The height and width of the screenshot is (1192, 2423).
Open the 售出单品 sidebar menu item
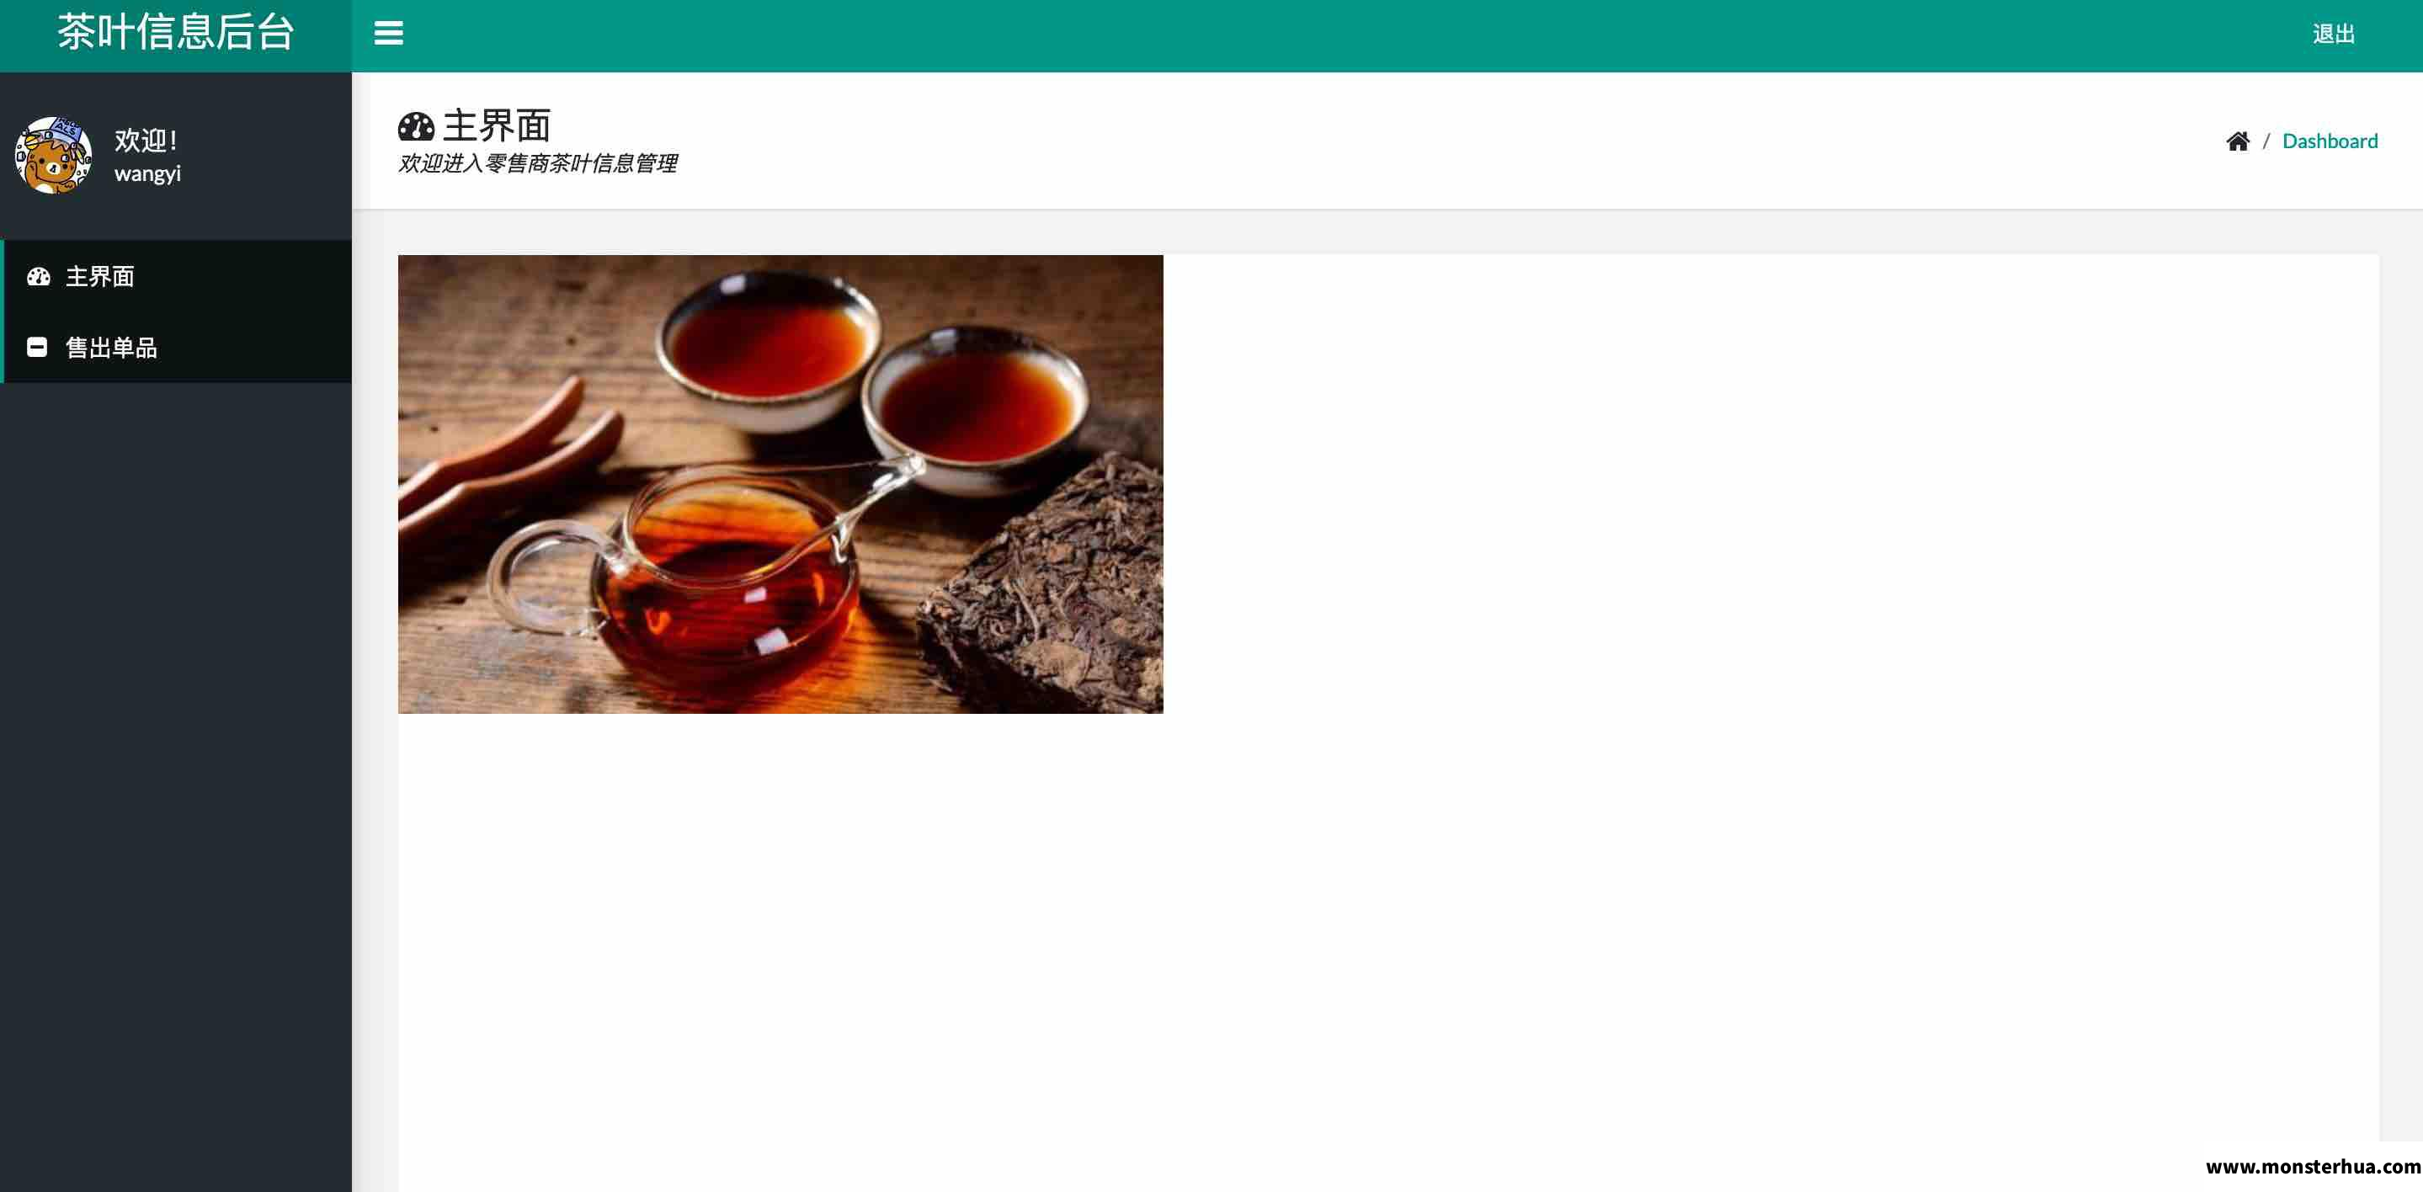click(x=178, y=347)
